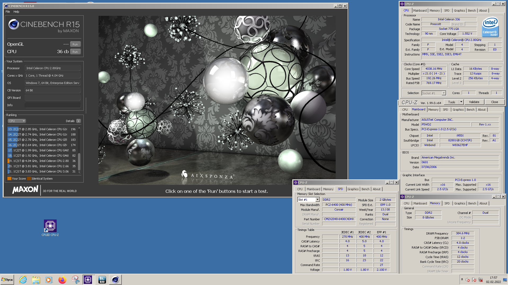Open the Help menu in Cinebench
Screen dimensions: 508x285
[16, 12]
